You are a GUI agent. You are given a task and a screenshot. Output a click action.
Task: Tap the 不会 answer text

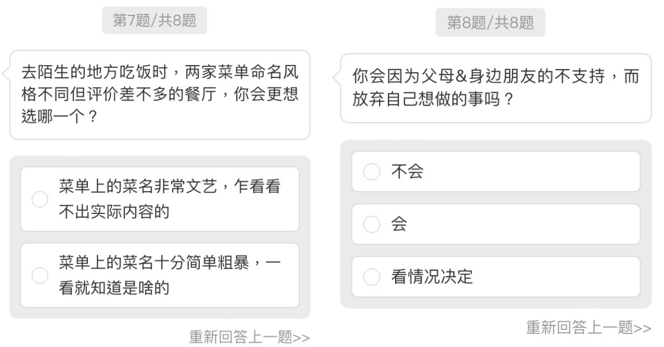click(407, 172)
